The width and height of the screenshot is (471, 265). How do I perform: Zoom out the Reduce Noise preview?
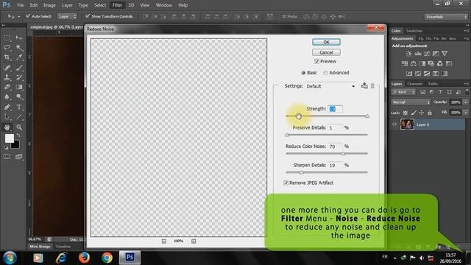coord(163,241)
